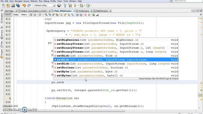203x114 pixels.
Task: Click the Comment lines icon
Action: pos(94,15)
